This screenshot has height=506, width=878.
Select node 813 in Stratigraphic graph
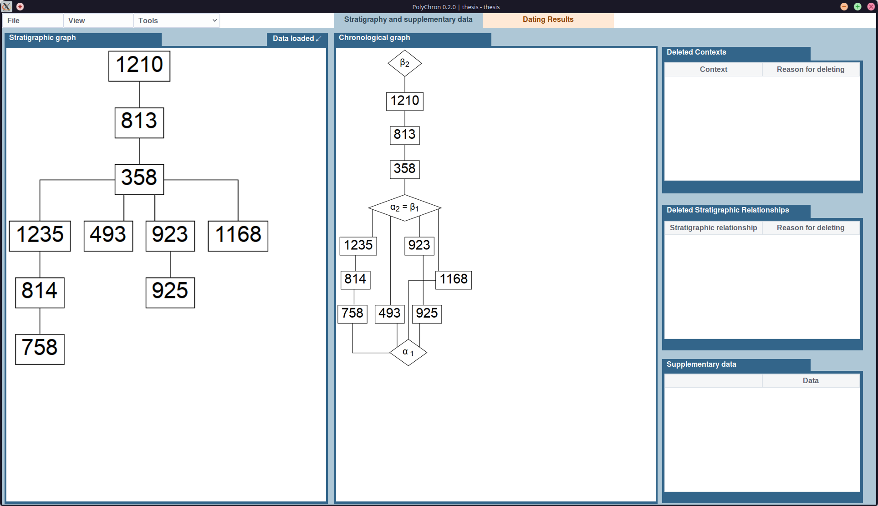(x=139, y=123)
